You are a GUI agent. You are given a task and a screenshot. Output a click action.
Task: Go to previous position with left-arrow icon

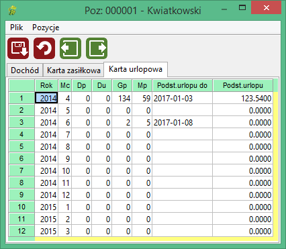click(x=70, y=48)
